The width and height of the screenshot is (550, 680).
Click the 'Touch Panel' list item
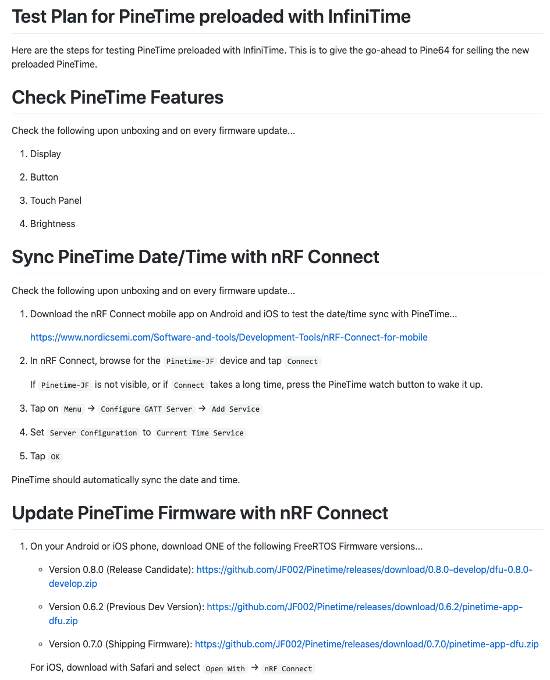point(56,201)
